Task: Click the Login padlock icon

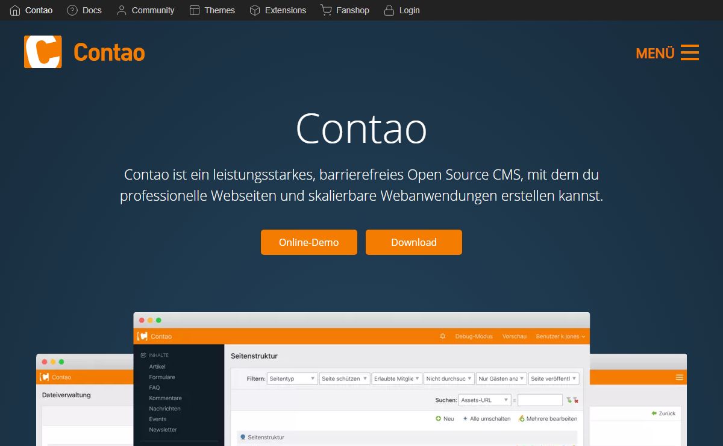Action: pyautogui.click(x=389, y=10)
